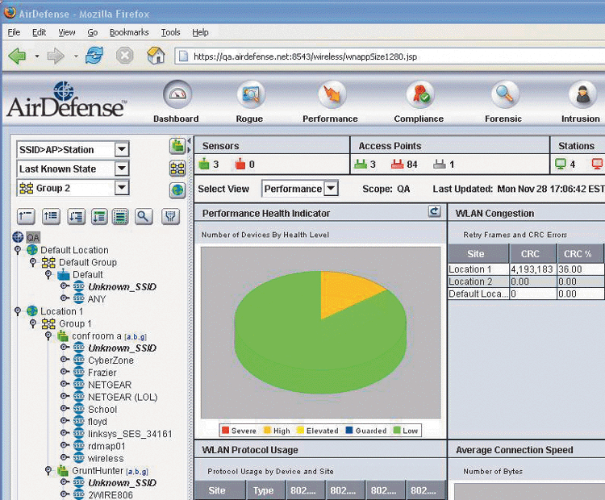Click the tree search magnifier icon

pyautogui.click(x=144, y=216)
